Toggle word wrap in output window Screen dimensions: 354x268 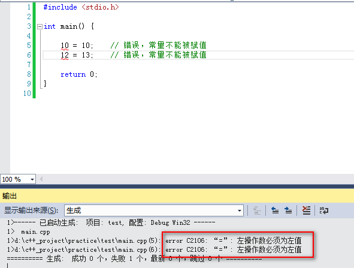coord(323,210)
